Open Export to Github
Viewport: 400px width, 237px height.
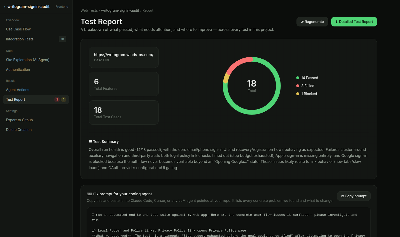36,120
